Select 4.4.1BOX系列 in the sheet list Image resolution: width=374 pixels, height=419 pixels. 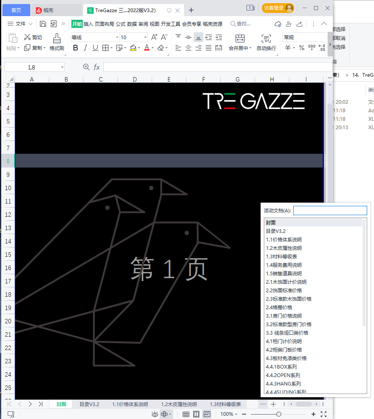pos(281,367)
